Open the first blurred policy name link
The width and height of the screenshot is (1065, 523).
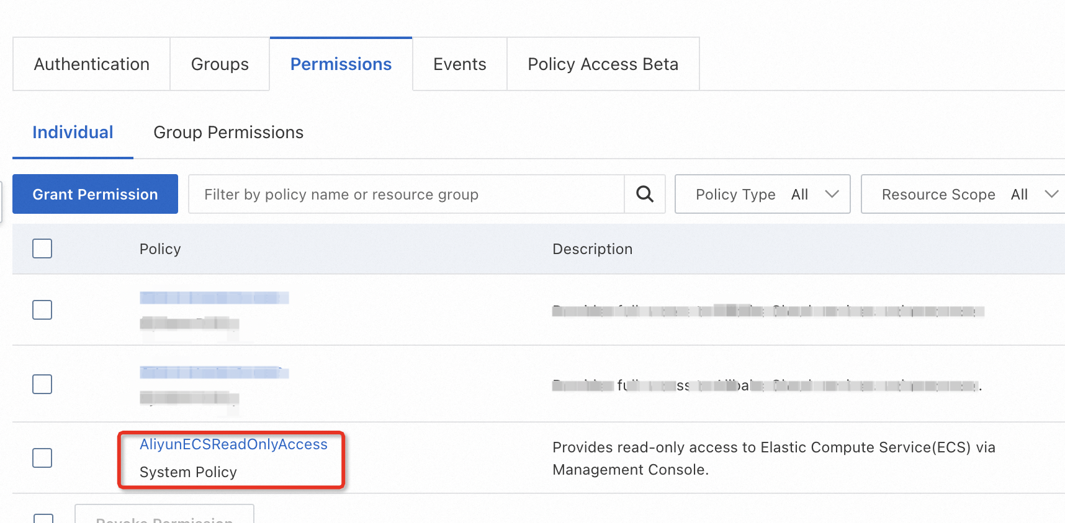(x=214, y=298)
